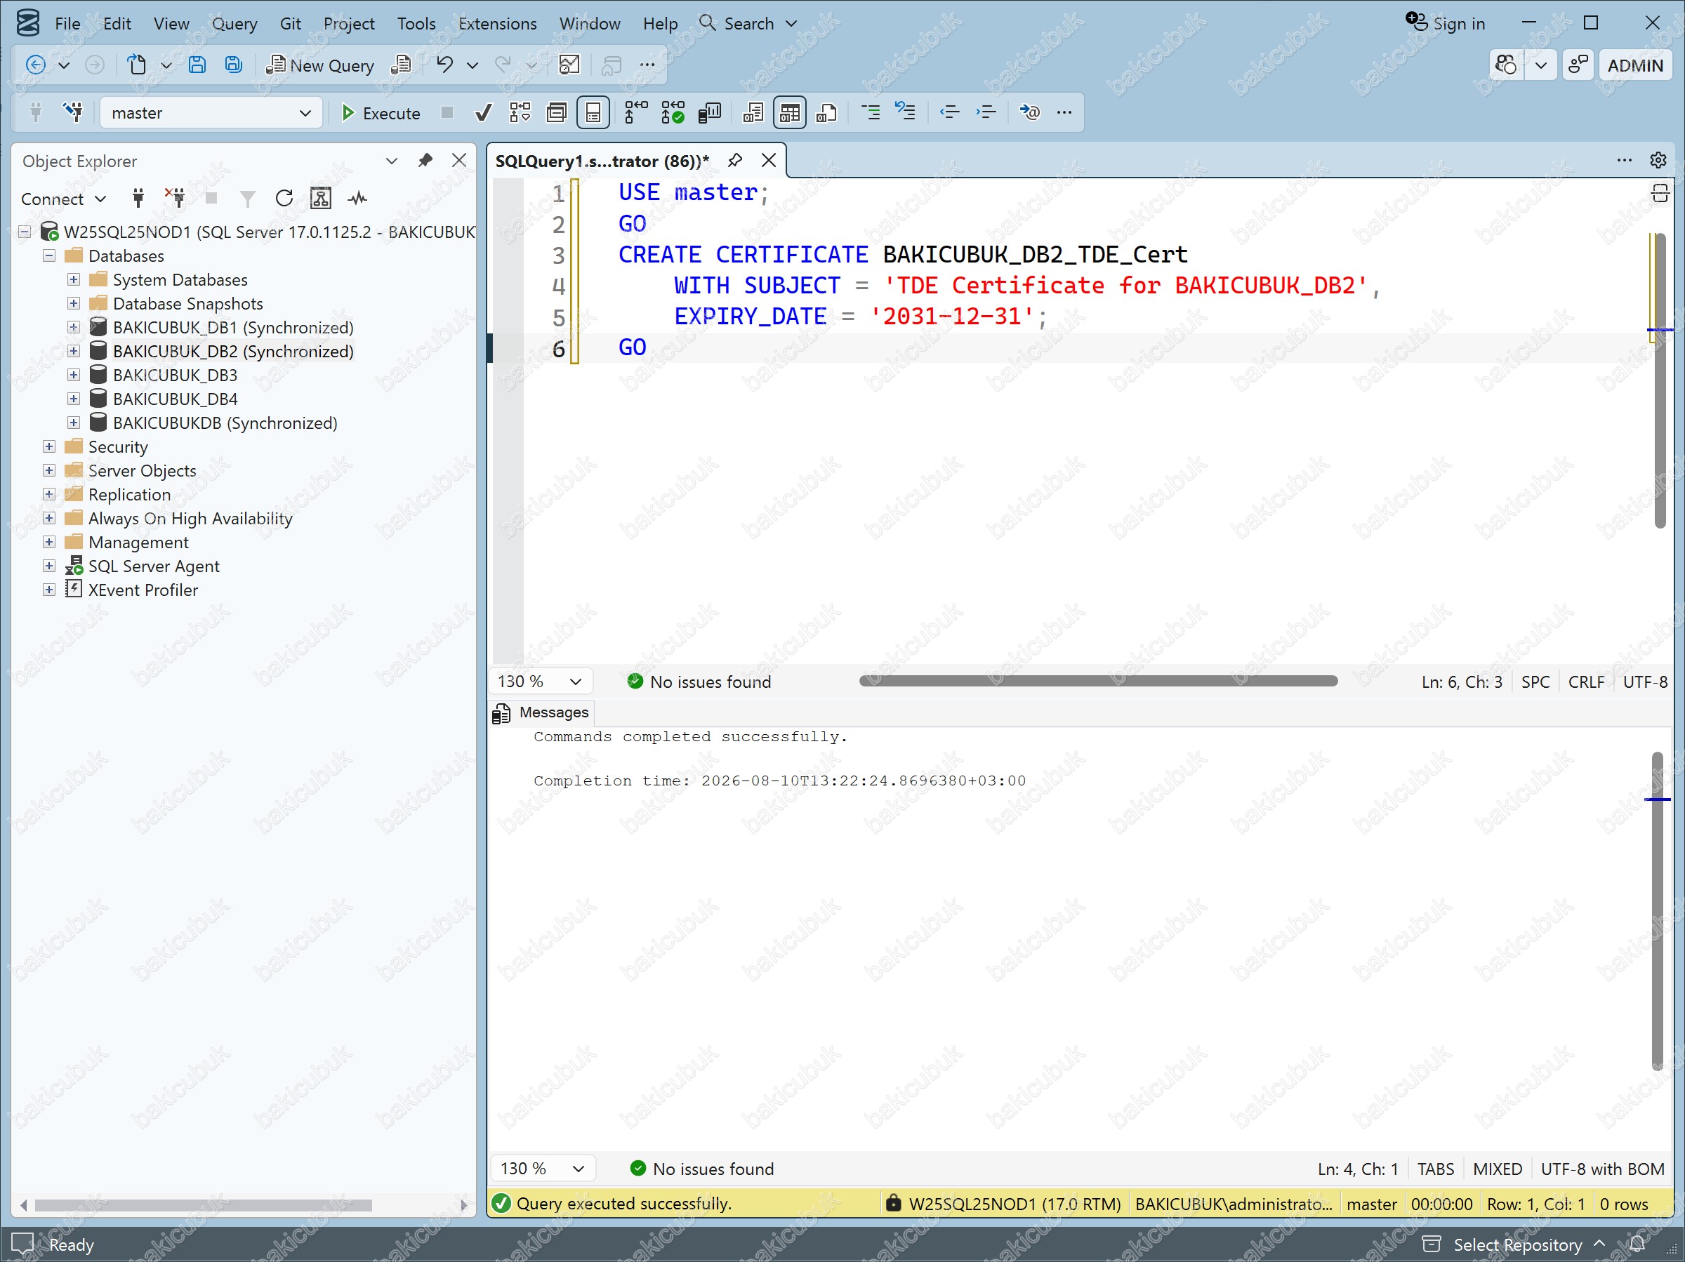Screen dimensions: 1685x1262
Task: Click the Search box in menu bar
Action: 748,24
